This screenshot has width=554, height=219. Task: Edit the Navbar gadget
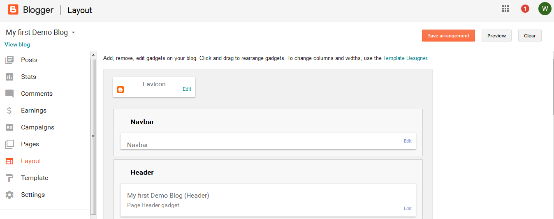click(408, 141)
